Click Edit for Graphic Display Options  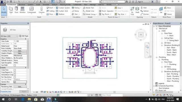pos(20,53)
